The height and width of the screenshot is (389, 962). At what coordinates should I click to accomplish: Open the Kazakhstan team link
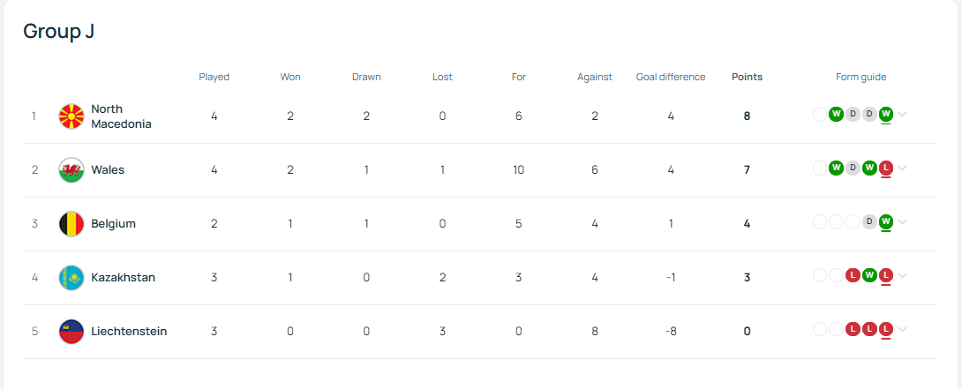click(x=123, y=278)
